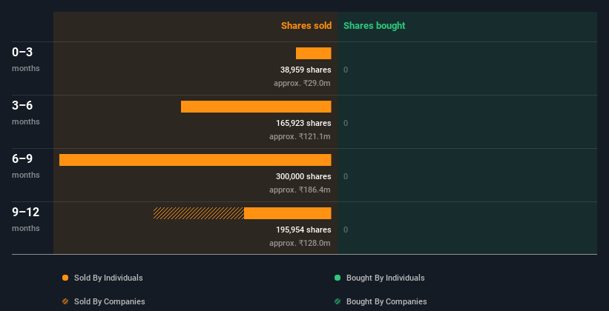Click the shares bought 0 in 0–3 months row
The width and height of the screenshot is (609, 311).
point(346,70)
